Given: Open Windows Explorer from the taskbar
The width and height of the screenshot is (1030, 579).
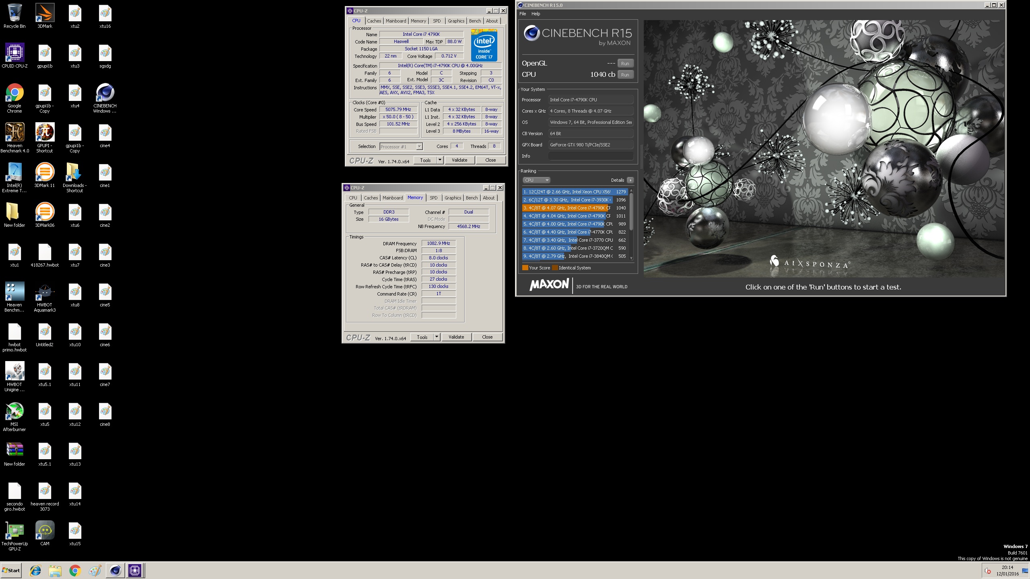Looking at the screenshot, I should click(55, 571).
